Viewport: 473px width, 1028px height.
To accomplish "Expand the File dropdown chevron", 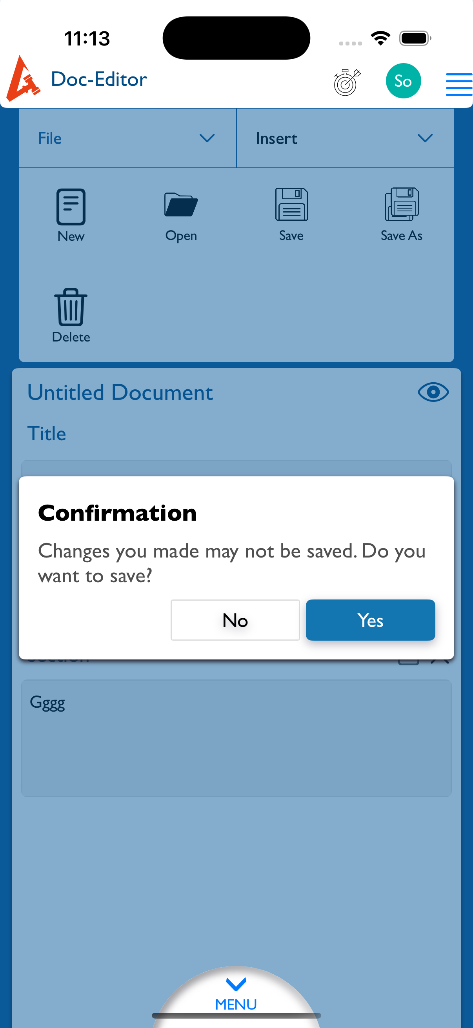I will (x=207, y=138).
